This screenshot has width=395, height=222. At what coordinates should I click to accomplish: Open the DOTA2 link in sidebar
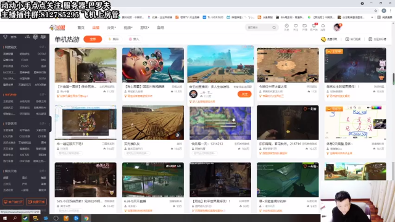point(42,54)
